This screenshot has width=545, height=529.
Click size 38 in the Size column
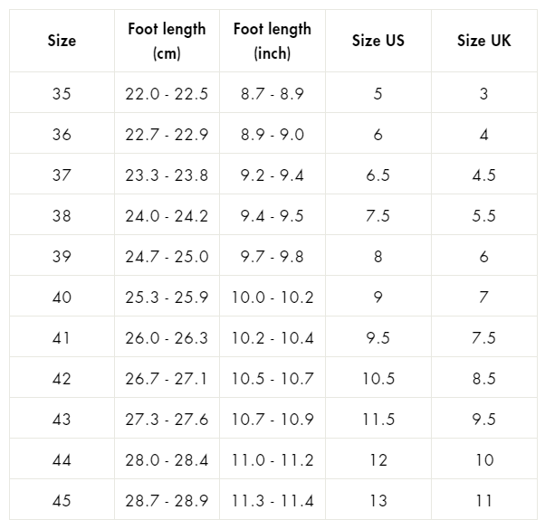tap(62, 216)
